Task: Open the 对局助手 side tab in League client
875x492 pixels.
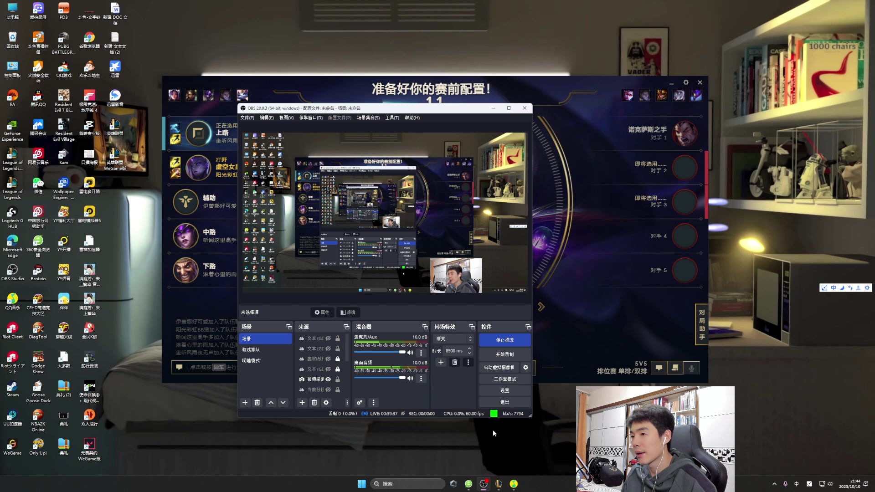Action: pos(702,325)
